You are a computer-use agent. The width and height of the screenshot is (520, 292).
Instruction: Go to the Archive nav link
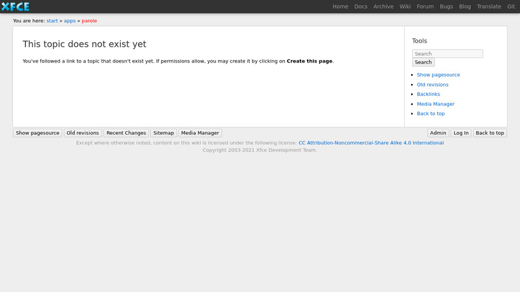(x=383, y=7)
